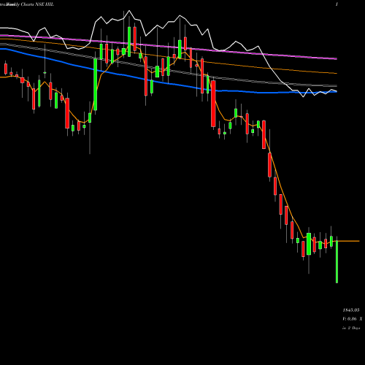Click the 'in 2 Days' label
This screenshot has height=365, width=365.
351,328
